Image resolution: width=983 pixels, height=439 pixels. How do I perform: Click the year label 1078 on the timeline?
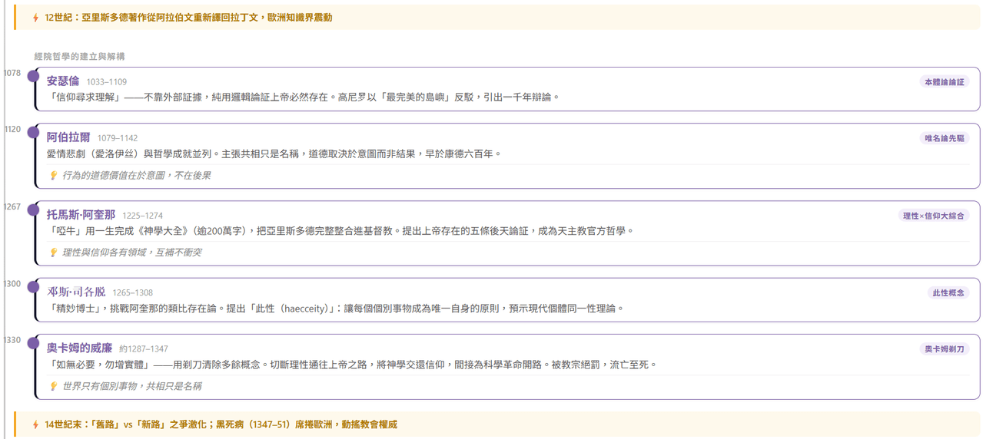click(12, 73)
